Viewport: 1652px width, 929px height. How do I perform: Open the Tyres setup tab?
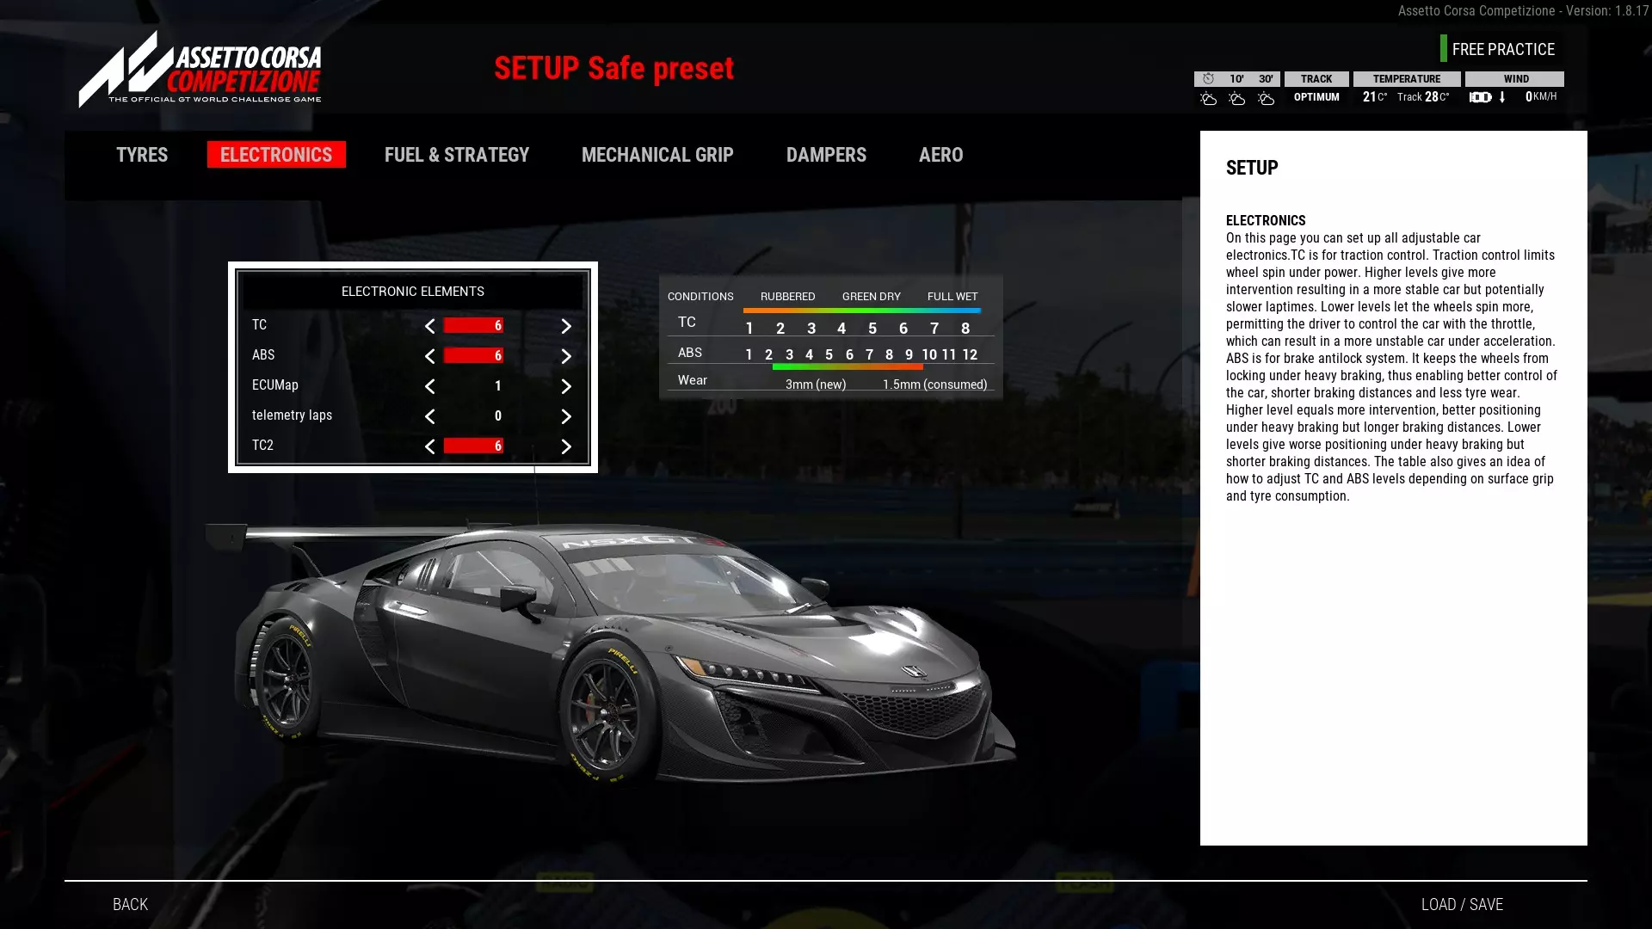tap(142, 155)
